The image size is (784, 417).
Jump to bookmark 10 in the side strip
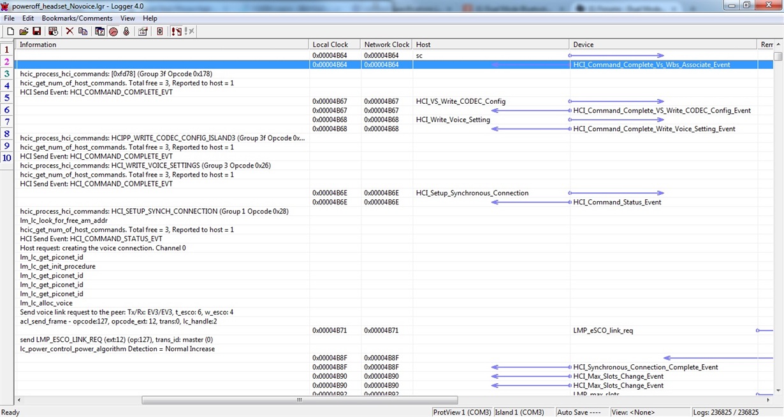tap(7, 159)
